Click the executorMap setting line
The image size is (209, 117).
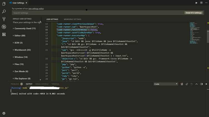(x=73, y=36)
